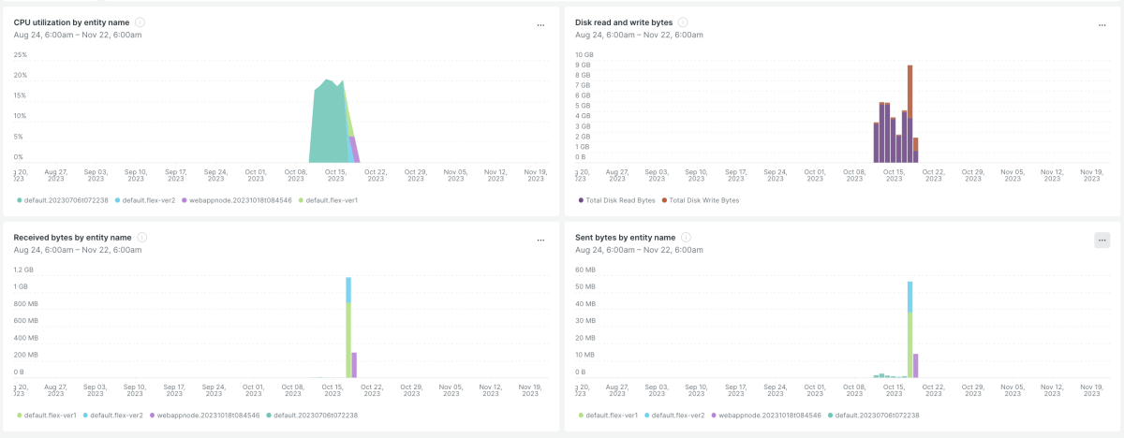
Task: Toggle Total Disk Read Bytes legend item
Action: point(616,200)
